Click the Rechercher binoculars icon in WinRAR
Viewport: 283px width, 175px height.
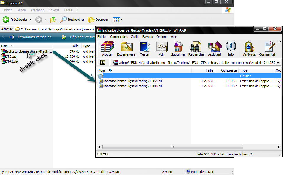[196, 48]
